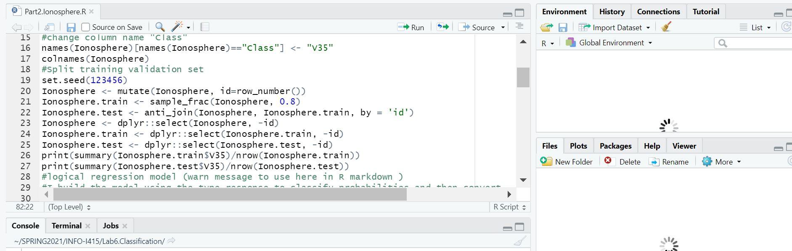The image size is (792, 251).
Task: Minimize the source editor pane
Action: [x=508, y=14]
